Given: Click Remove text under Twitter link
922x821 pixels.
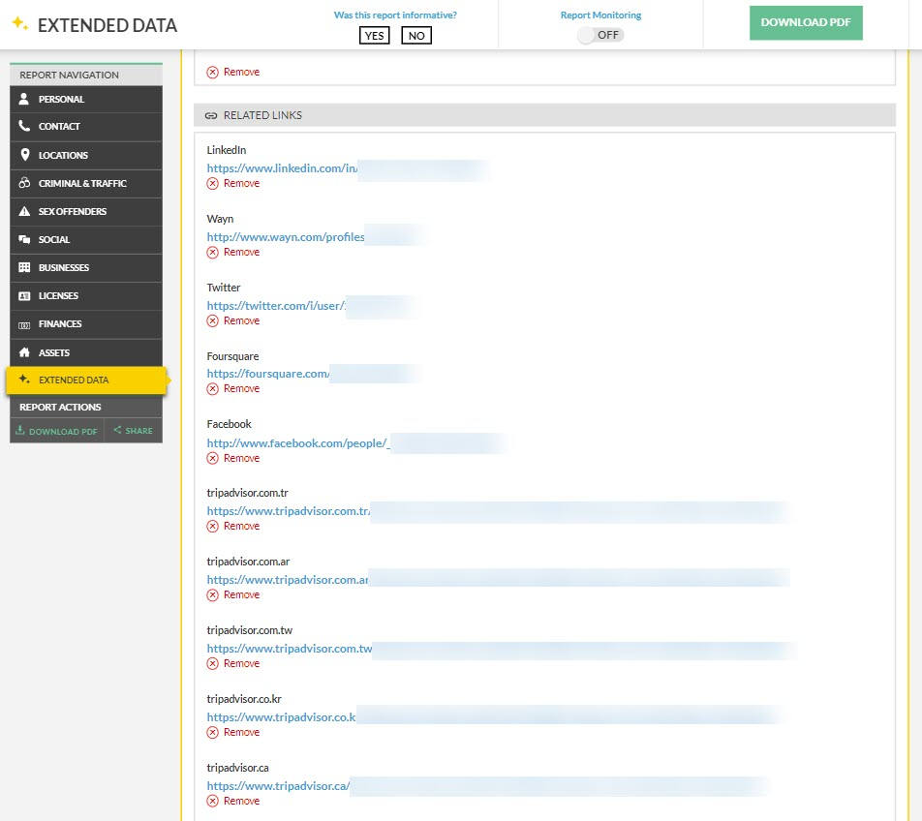Looking at the screenshot, I should click(x=241, y=320).
